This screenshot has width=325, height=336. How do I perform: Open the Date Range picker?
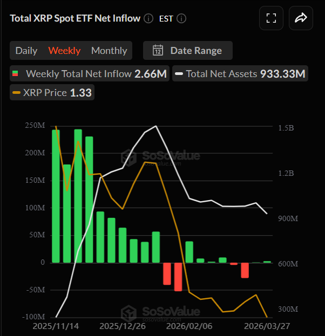tap(195, 51)
